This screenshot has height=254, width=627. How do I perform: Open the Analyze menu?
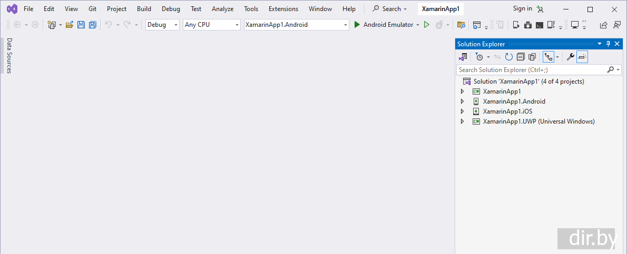(222, 9)
